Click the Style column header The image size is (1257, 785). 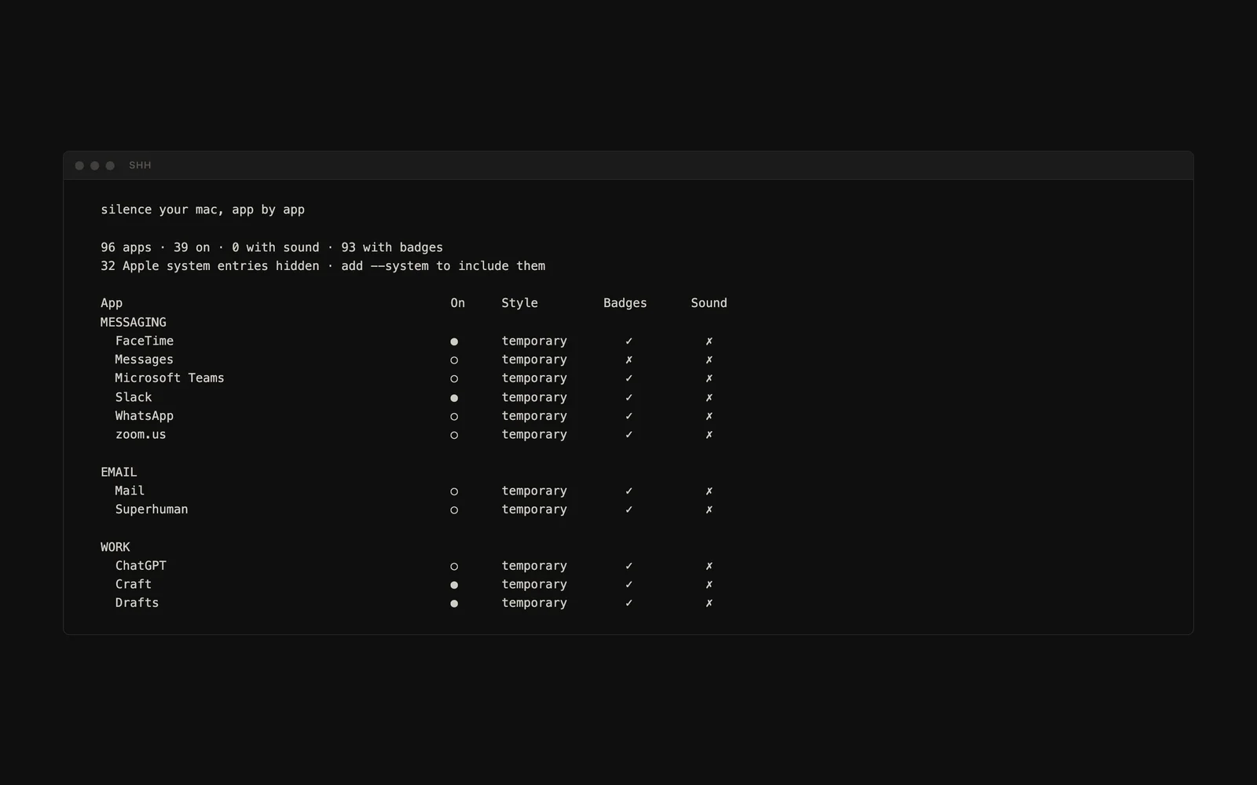tap(519, 304)
